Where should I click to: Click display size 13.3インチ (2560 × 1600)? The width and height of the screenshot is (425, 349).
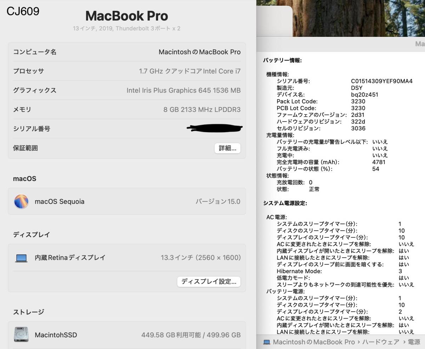pyautogui.click(x=201, y=258)
